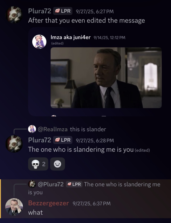The image size is (171, 223).
Task: Click Plura72 username on the 6:28 PM message
Action: (x=39, y=140)
